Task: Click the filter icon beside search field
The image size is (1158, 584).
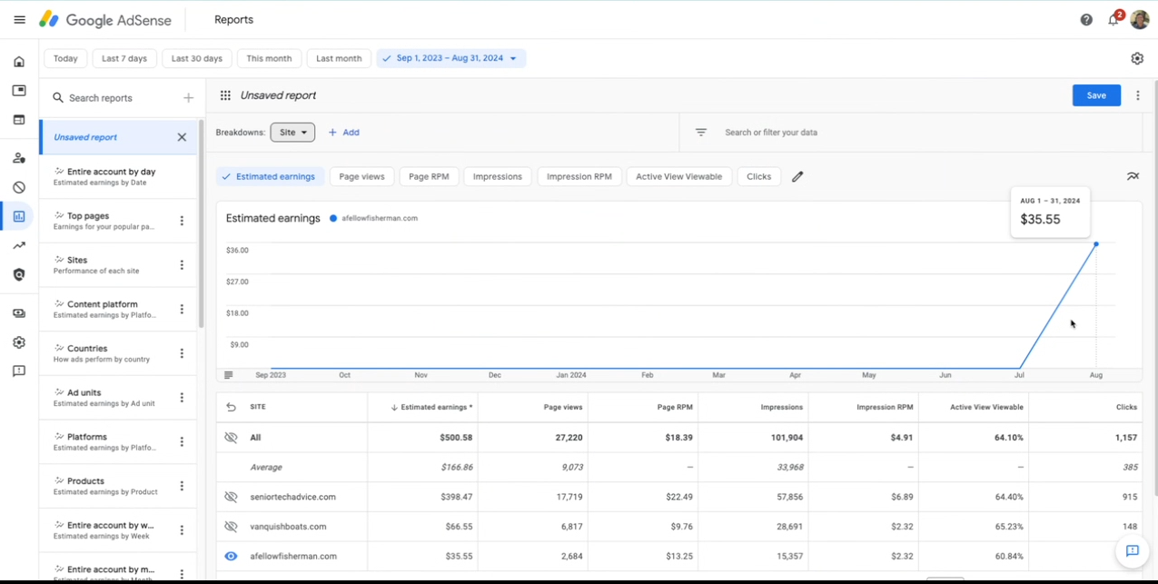Action: 701,133
